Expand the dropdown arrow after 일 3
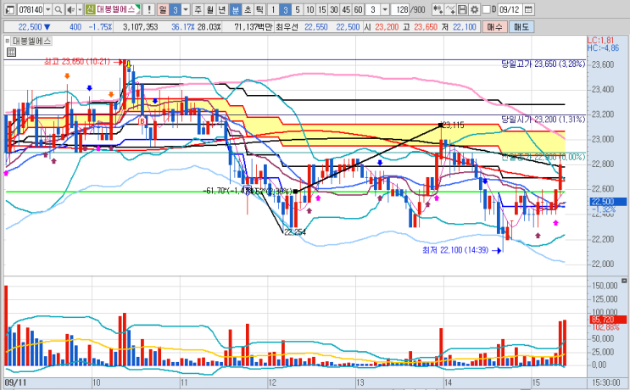This screenshot has width=630, height=390. [x=186, y=9]
